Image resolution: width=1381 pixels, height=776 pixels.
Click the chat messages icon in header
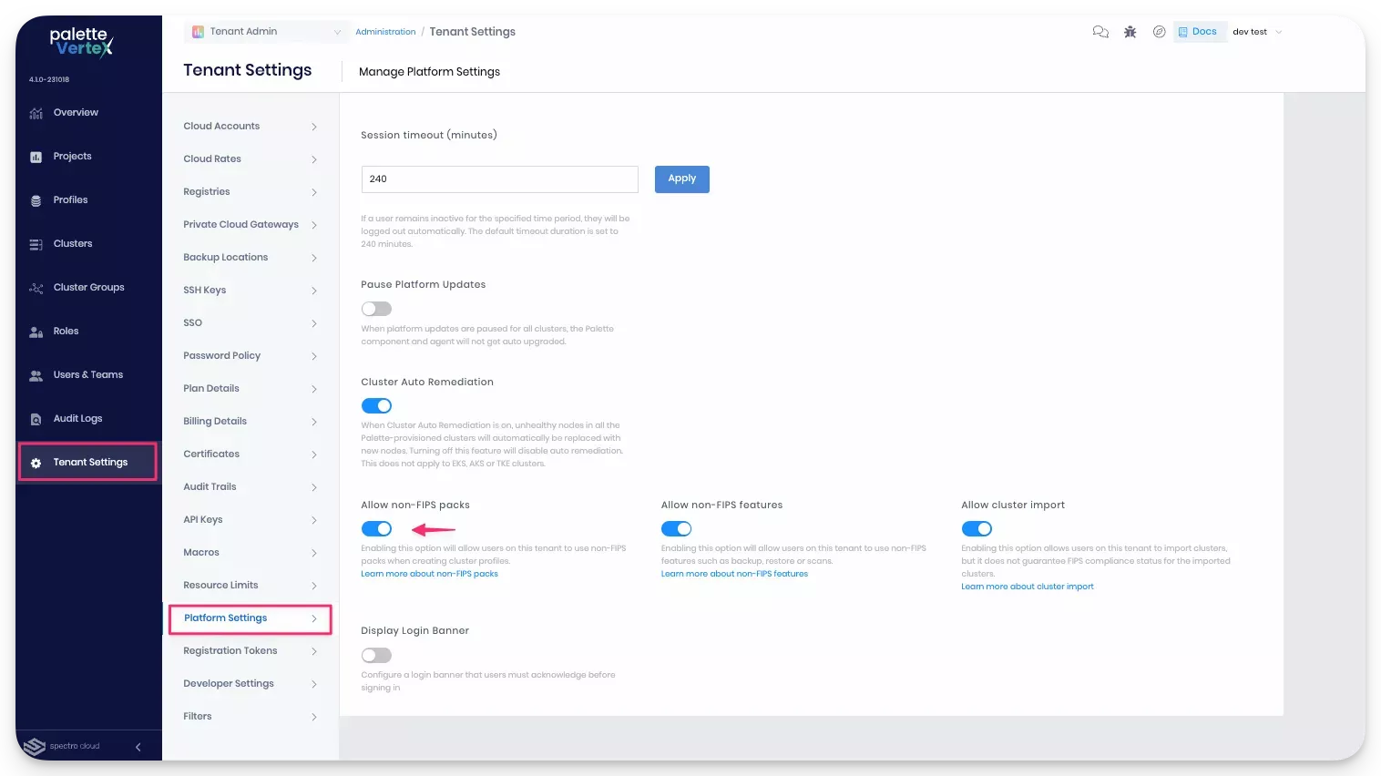(1100, 32)
